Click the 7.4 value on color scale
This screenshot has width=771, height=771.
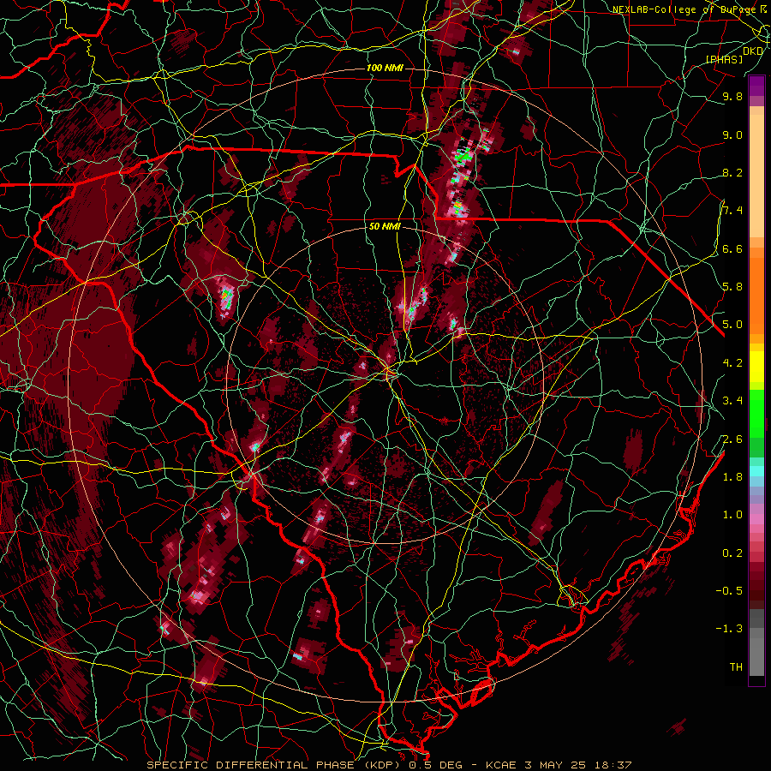click(732, 211)
